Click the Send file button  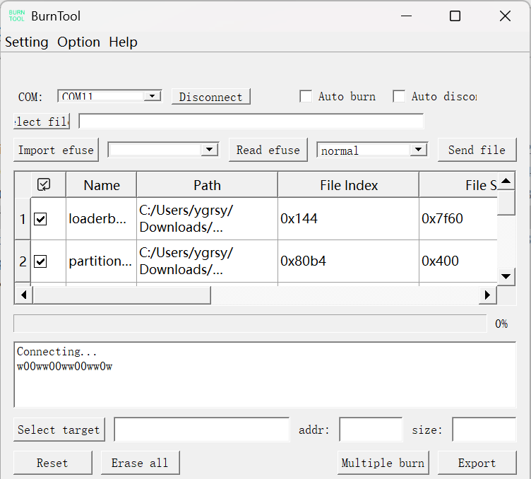(477, 150)
